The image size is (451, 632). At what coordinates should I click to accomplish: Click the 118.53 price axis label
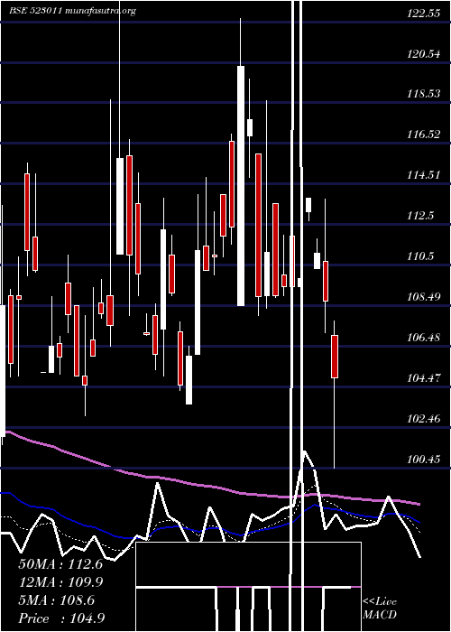click(x=423, y=94)
